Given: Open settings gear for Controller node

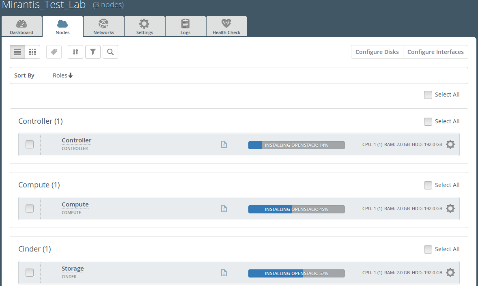Looking at the screenshot, I should (x=450, y=144).
